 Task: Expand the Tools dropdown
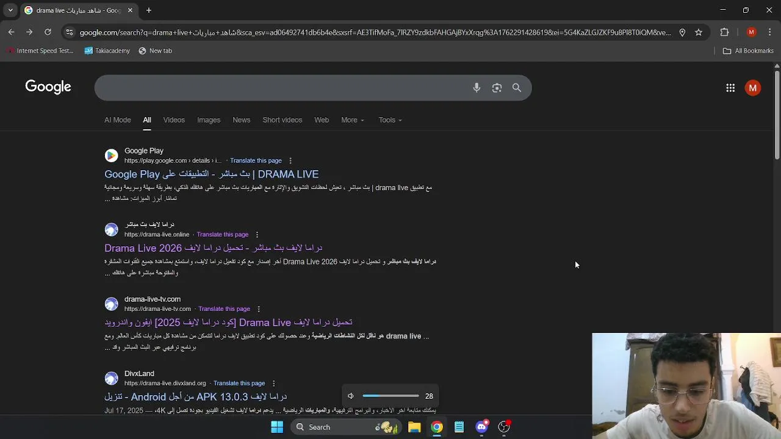(390, 120)
